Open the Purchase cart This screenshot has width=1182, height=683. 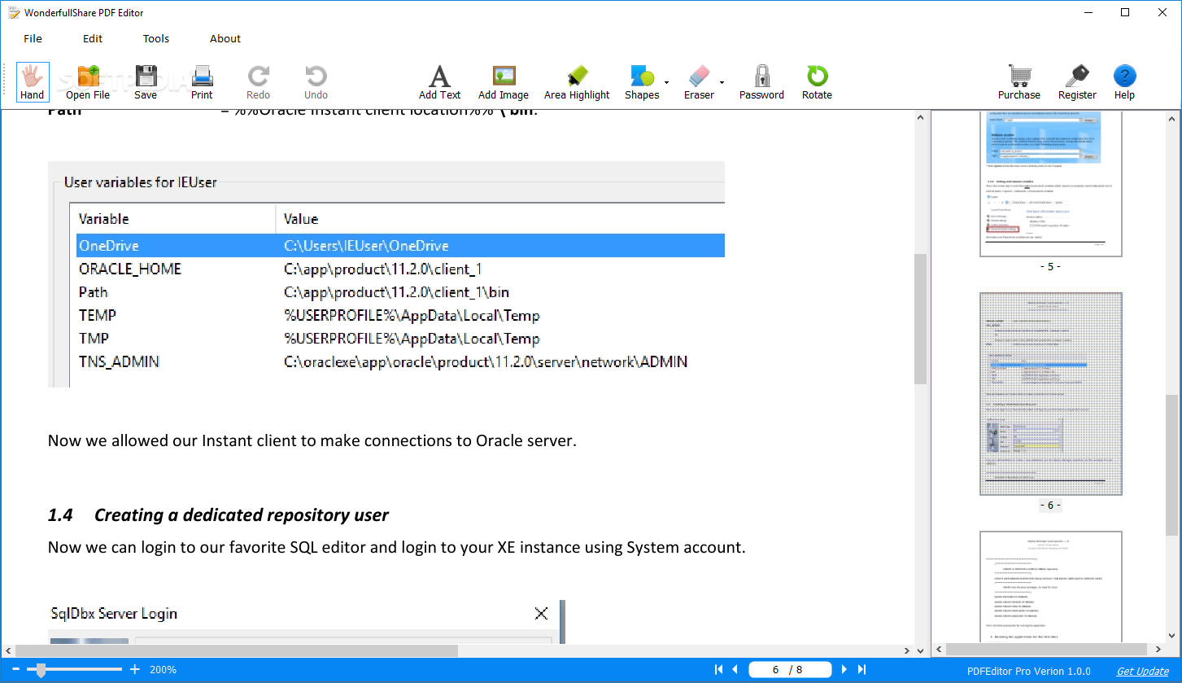point(1019,82)
